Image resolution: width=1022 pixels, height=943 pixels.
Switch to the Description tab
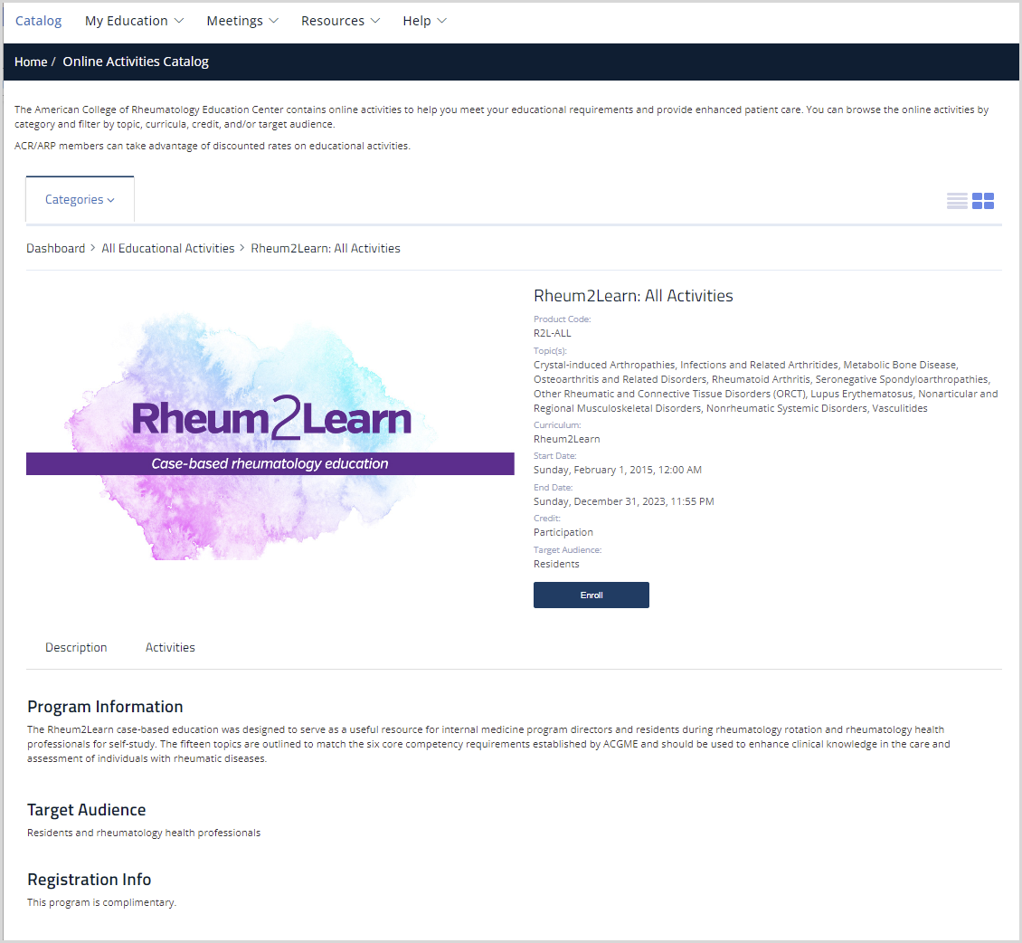pyautogui.click(x=76, y=648)
